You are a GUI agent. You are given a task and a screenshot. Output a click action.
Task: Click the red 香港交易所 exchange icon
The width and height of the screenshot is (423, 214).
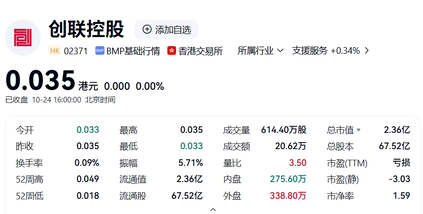(172, 51)
